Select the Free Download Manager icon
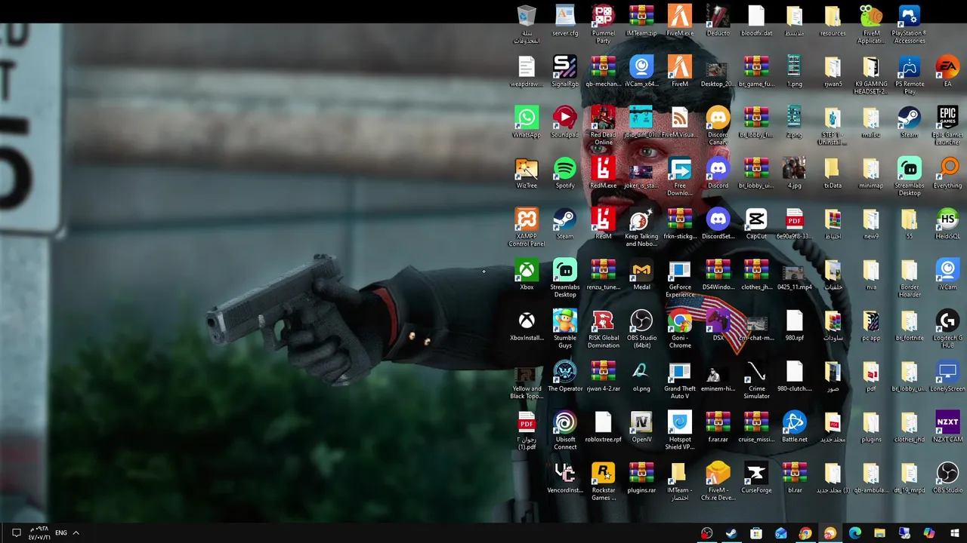967x543 pixels. click(x=680, y=176)
